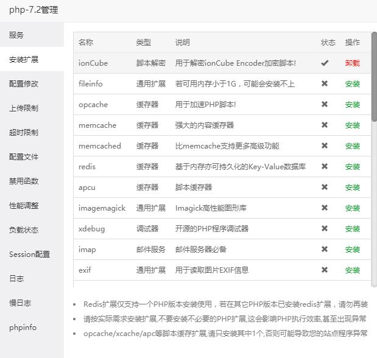The image size is (377, 358).
Task: Click the opcache name cell
Action: click(93, 105)
